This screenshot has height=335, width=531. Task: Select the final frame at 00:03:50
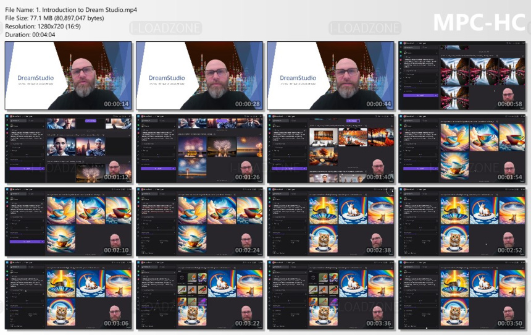point(462,295)
